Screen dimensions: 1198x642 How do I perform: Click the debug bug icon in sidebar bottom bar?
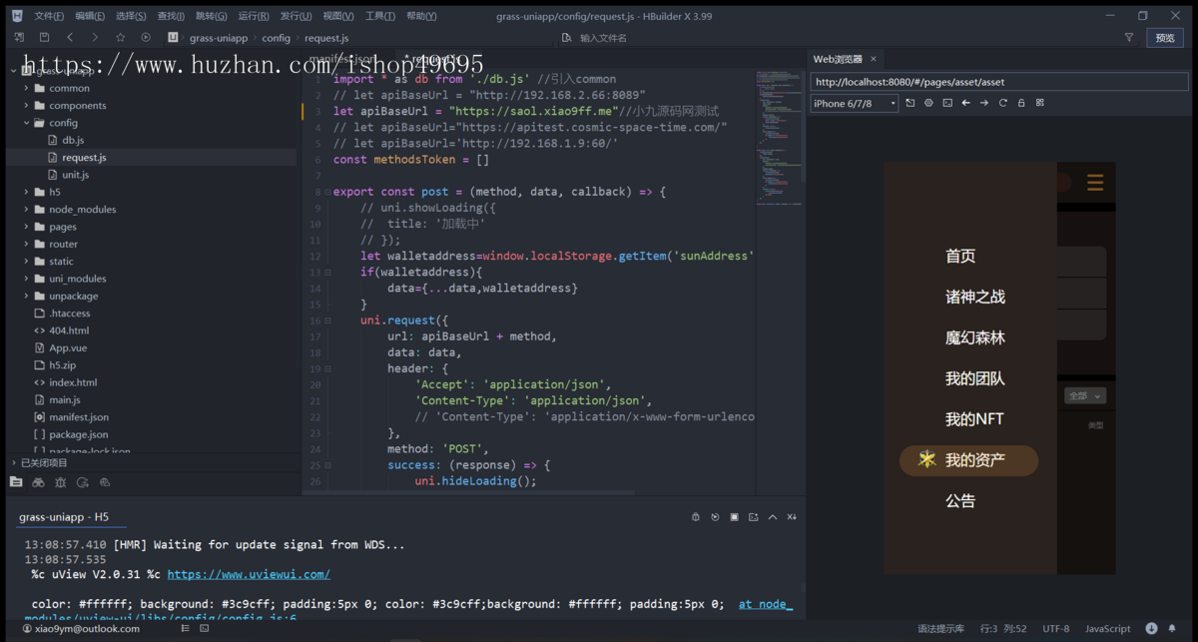click(x=60, y=482)
